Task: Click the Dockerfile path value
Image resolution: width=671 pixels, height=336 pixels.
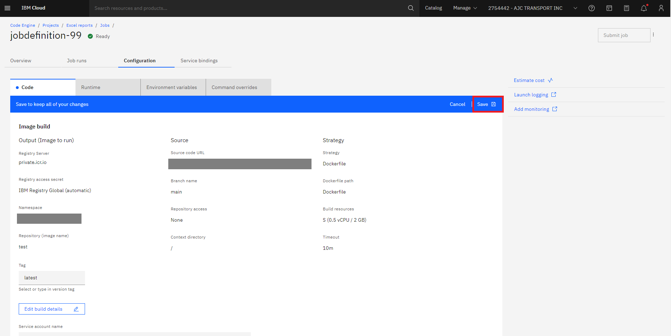Action: [334, 192]
